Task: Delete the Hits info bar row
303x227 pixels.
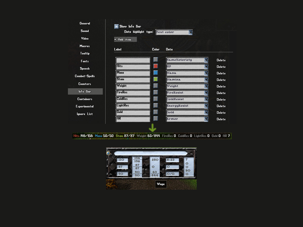Action: coord(221,67)
